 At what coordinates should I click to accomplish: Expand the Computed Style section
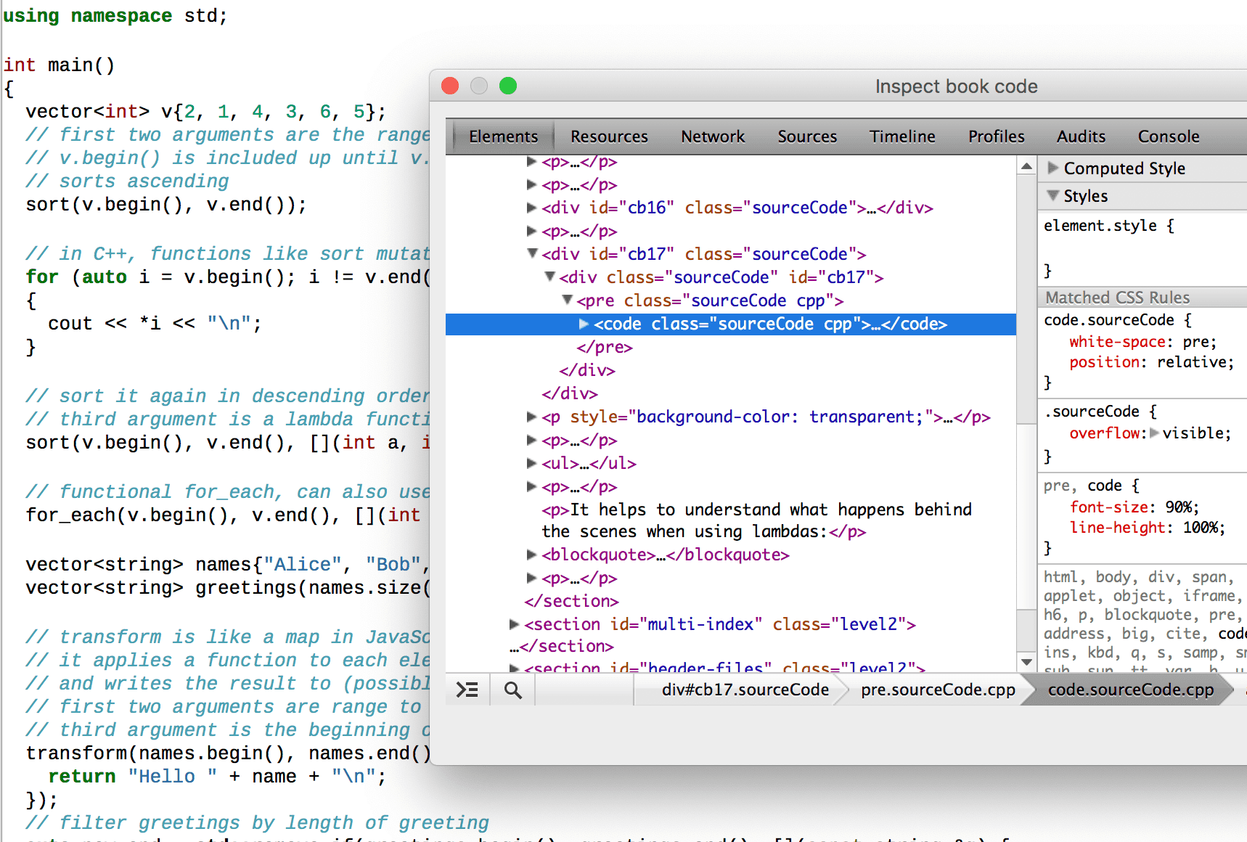click(1053, 168)
